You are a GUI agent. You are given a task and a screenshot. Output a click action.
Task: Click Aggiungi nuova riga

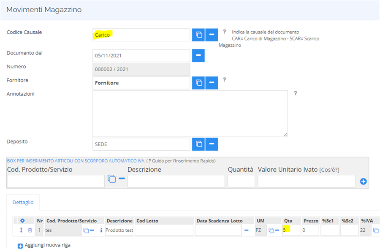pyautogui.click(x=47, y=245)
